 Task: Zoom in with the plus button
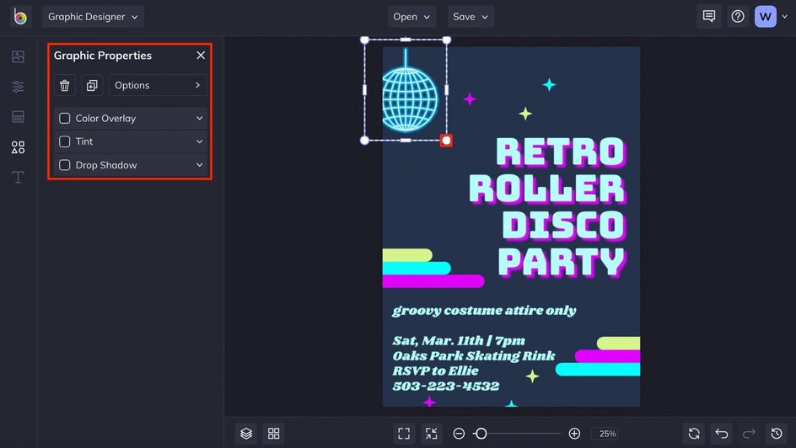(x=574, y=434)
